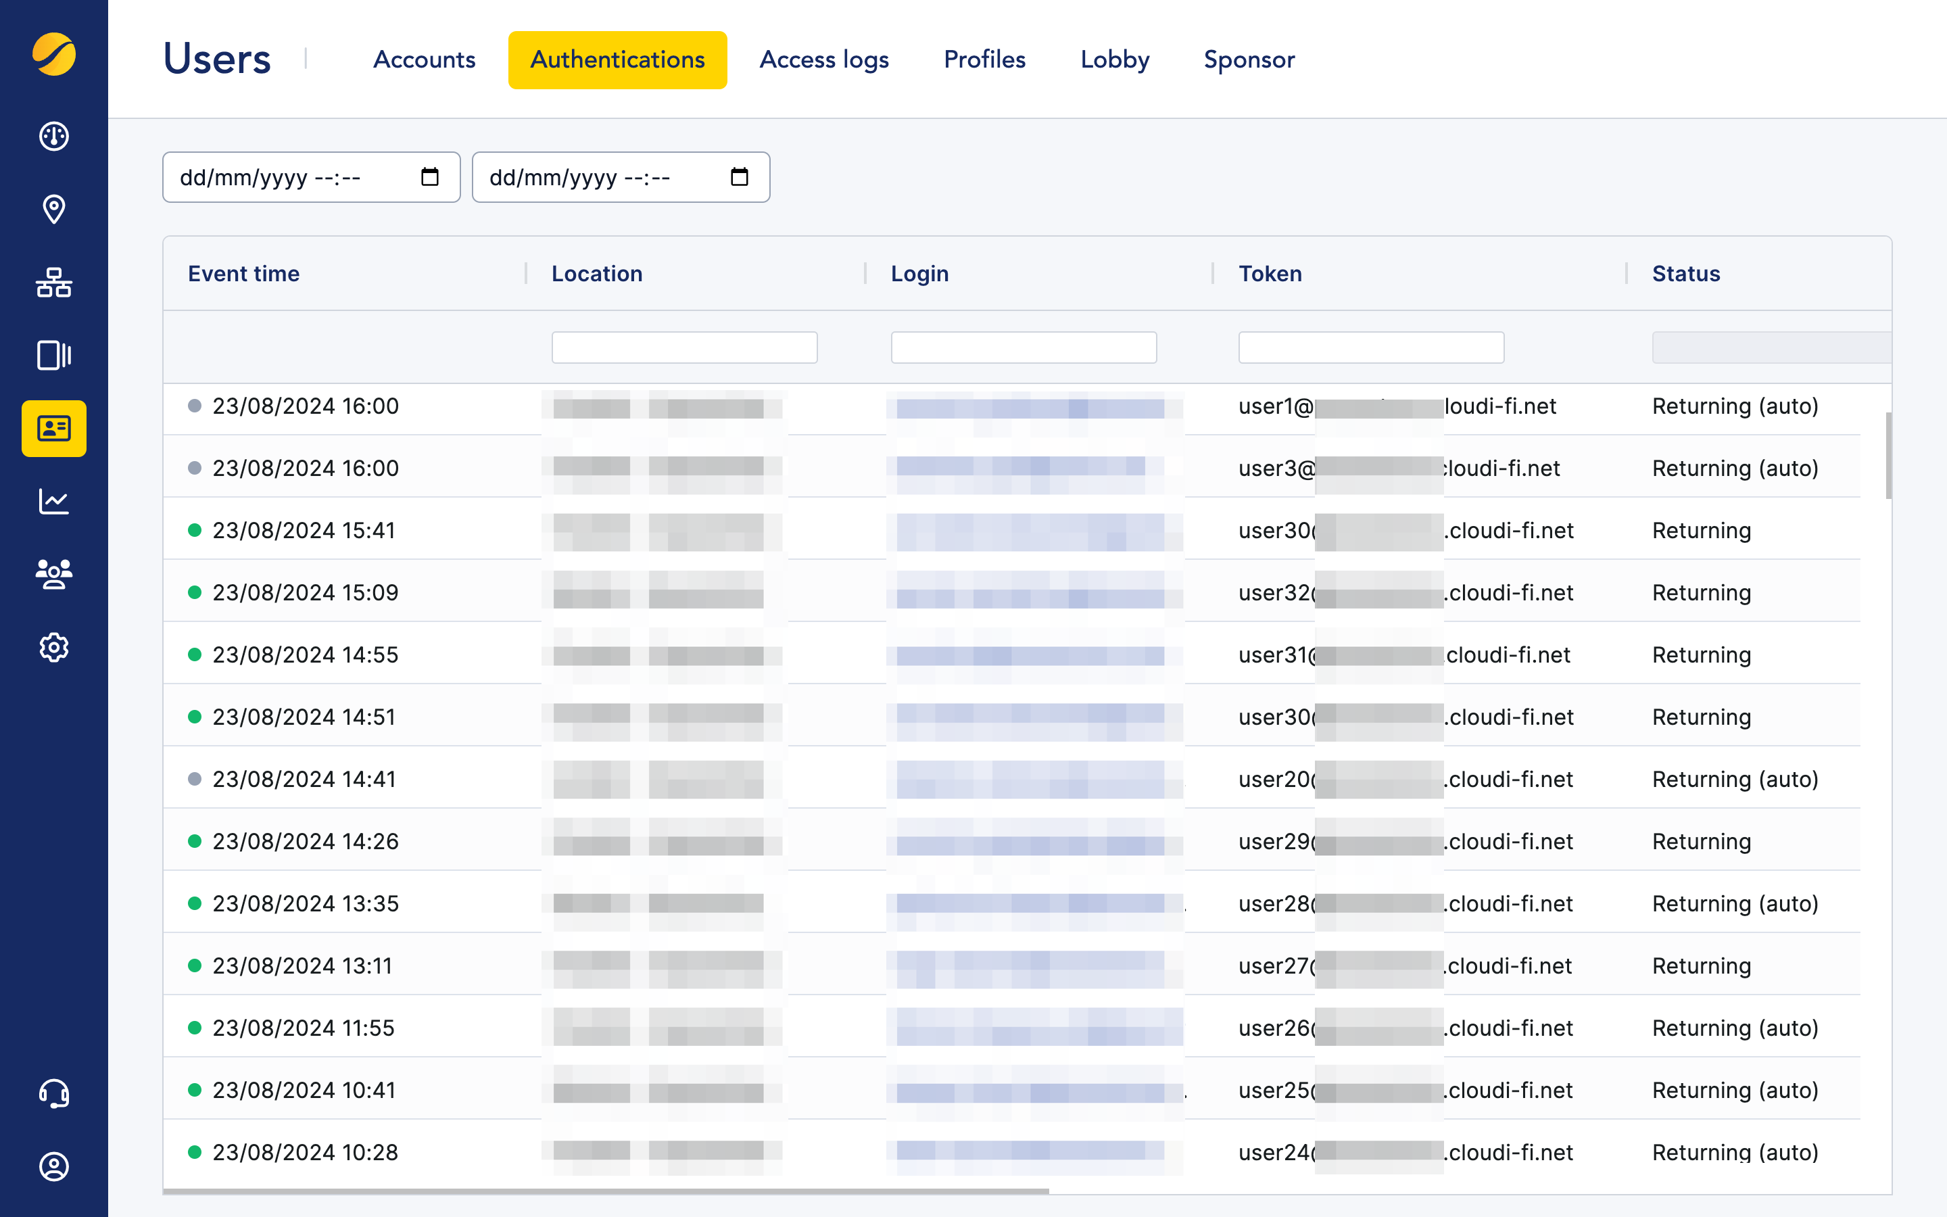Open the start date calendar picker
1947x1217 pixels.
coord(430,176)
